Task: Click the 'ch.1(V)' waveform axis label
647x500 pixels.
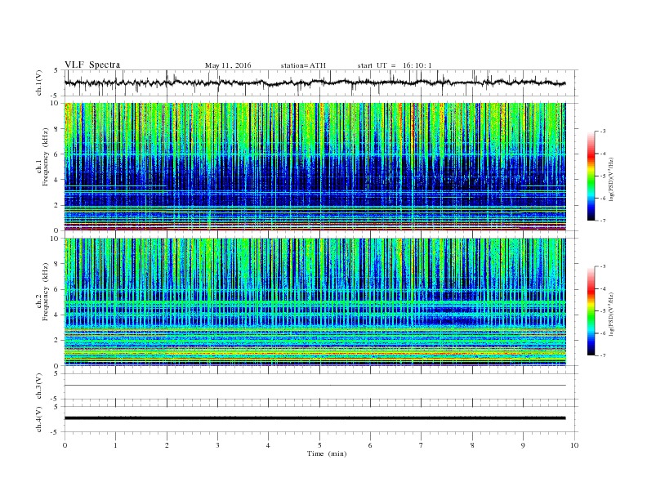Action: click(38, 83)
